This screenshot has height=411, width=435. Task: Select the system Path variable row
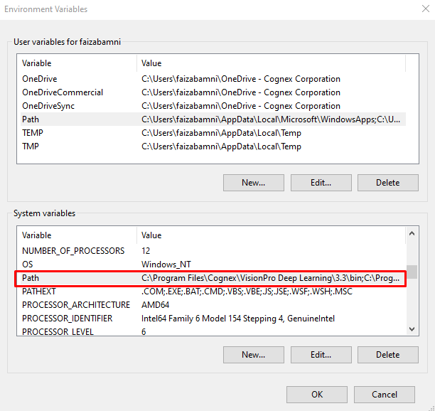31,278
